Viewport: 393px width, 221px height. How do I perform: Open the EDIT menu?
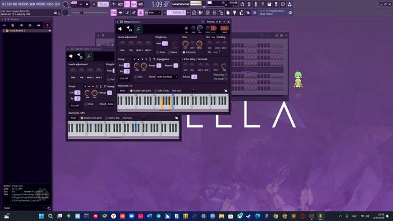coord(9,4)
